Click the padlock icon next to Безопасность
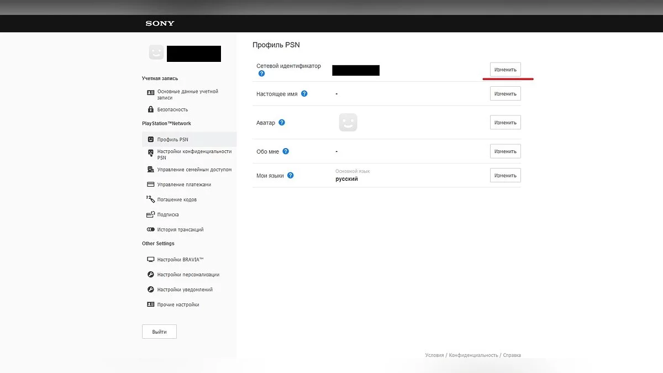This screenshot has height=373, width=663. (x=150, y=109)
